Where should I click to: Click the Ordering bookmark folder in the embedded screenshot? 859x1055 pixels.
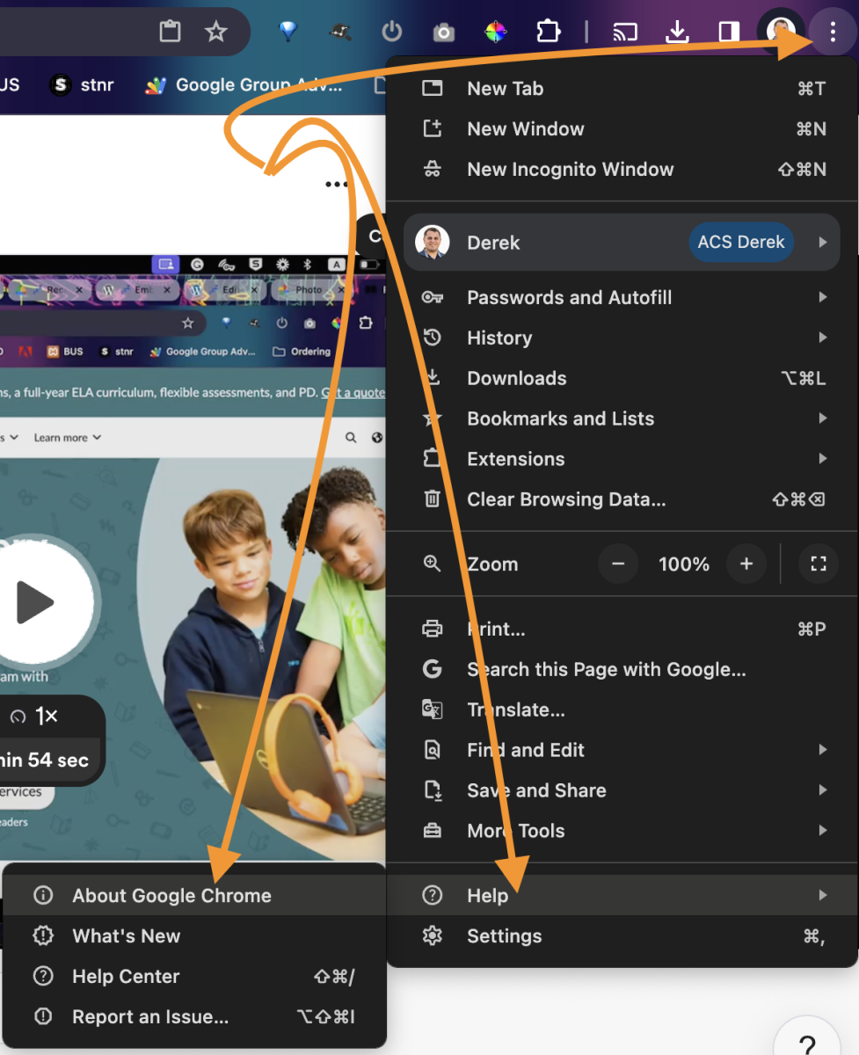tap(302, 352)
